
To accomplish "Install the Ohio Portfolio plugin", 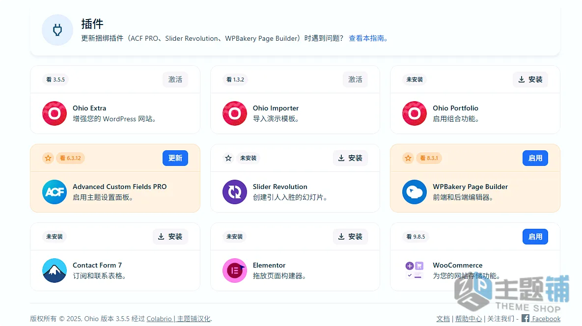I will [x=530, y=80].
